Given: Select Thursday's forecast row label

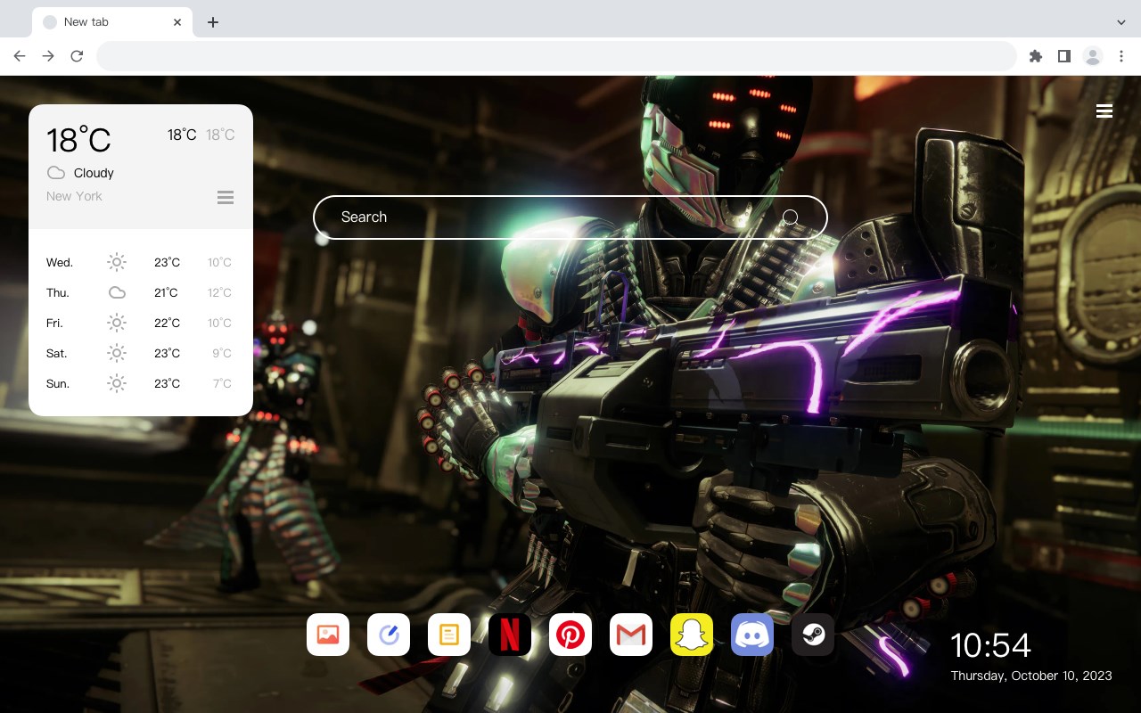Looking at the screenshot, I should click(58, 292).
